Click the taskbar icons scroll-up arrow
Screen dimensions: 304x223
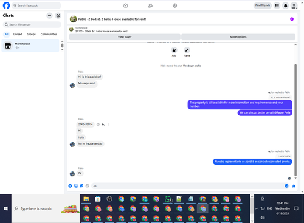(252, 196)
